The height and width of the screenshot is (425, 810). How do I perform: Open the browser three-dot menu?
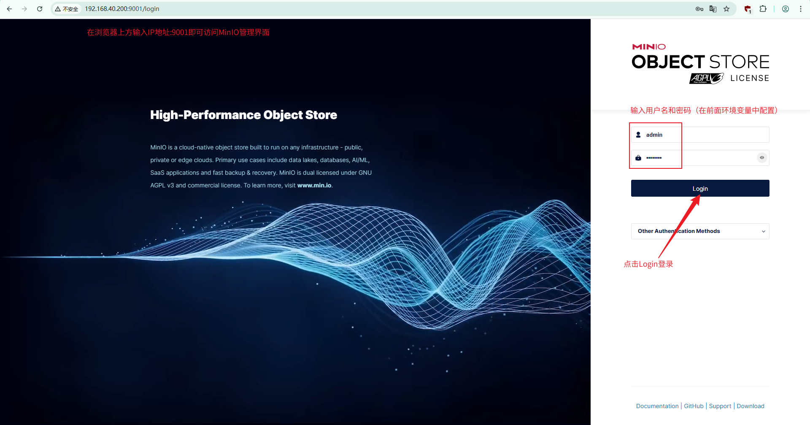pos(801,9)
